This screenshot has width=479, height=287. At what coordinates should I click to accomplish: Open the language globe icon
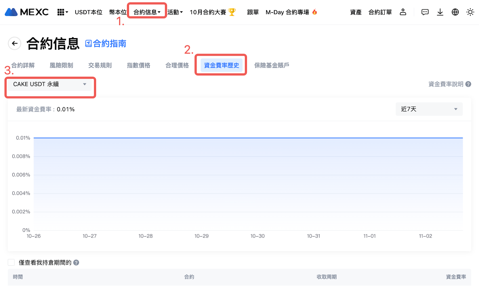pos(455,12)
